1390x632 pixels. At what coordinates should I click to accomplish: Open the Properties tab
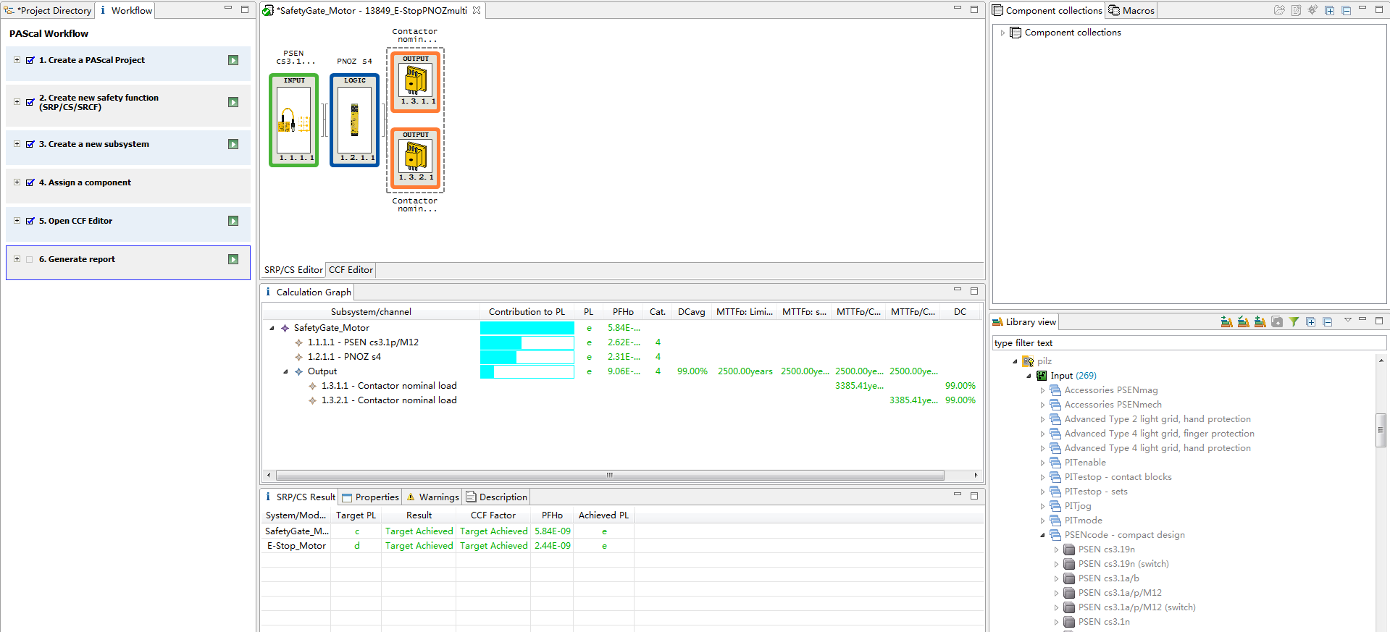(369, 497)
